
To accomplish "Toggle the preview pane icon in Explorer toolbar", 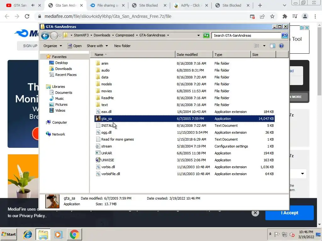I will coord(273,46).
